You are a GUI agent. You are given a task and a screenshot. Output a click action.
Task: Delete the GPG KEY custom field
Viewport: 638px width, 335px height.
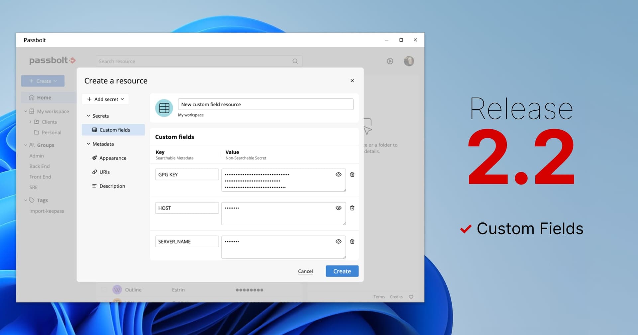point(352,174)
